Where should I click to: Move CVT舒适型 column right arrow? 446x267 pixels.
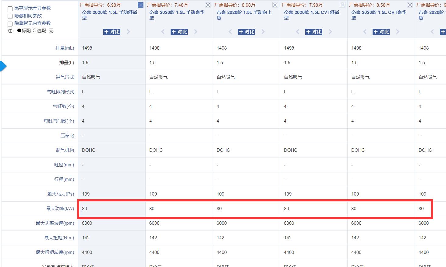(331, 32)
